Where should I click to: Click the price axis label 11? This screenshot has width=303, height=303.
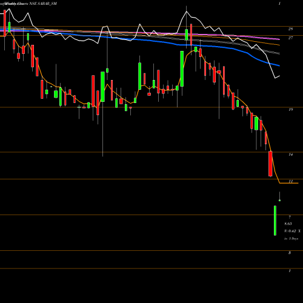pos(290,181)
